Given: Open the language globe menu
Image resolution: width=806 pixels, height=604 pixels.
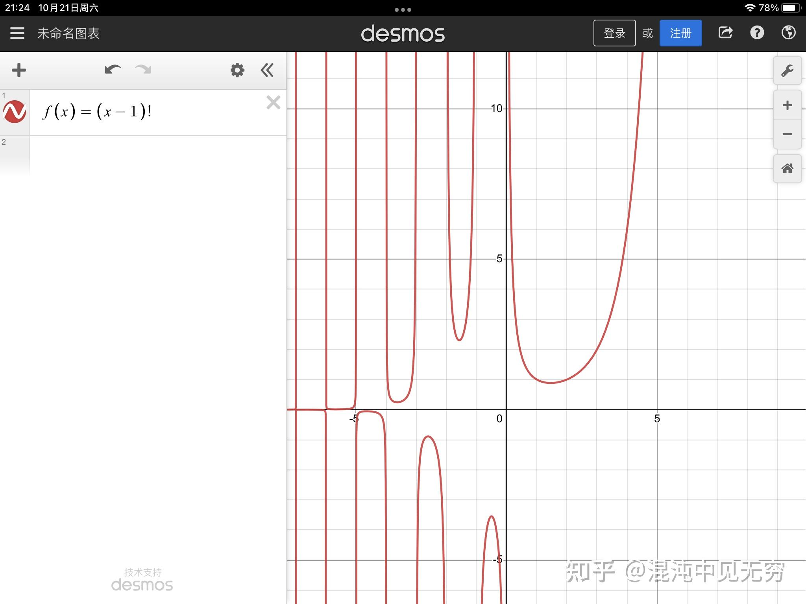Looking at the screenshot, I should pos(788,33).
